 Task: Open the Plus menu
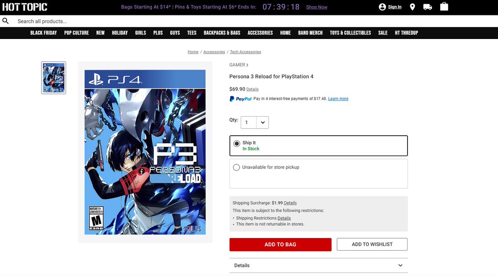pyautogui.click(x=158, y=33)
